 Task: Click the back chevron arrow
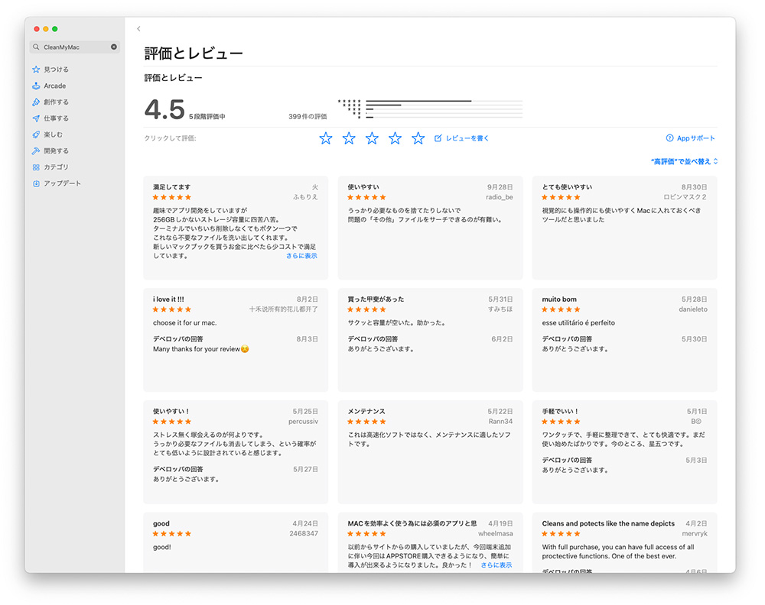(x=138, y=29)
